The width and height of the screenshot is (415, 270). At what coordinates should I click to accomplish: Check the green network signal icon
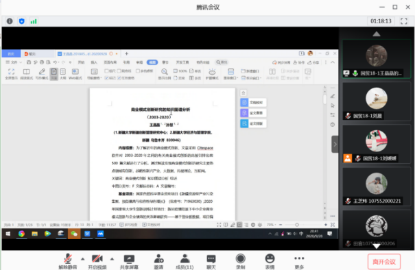[34, 21]
